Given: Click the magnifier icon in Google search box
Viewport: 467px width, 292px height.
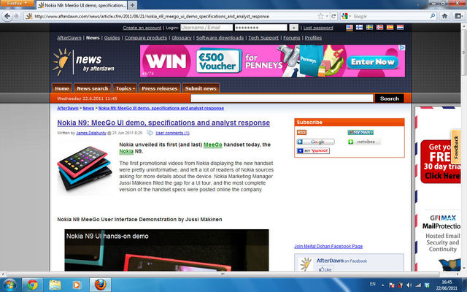Looking at the screenshot, I should 433,16.
